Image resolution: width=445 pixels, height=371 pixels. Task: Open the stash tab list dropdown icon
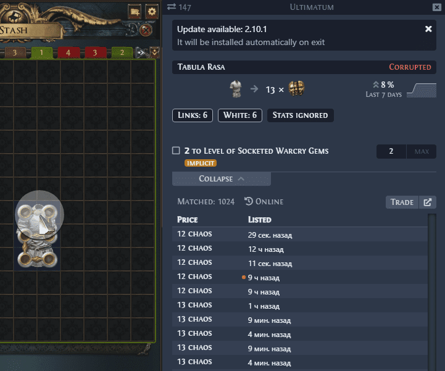pos(154,52)
